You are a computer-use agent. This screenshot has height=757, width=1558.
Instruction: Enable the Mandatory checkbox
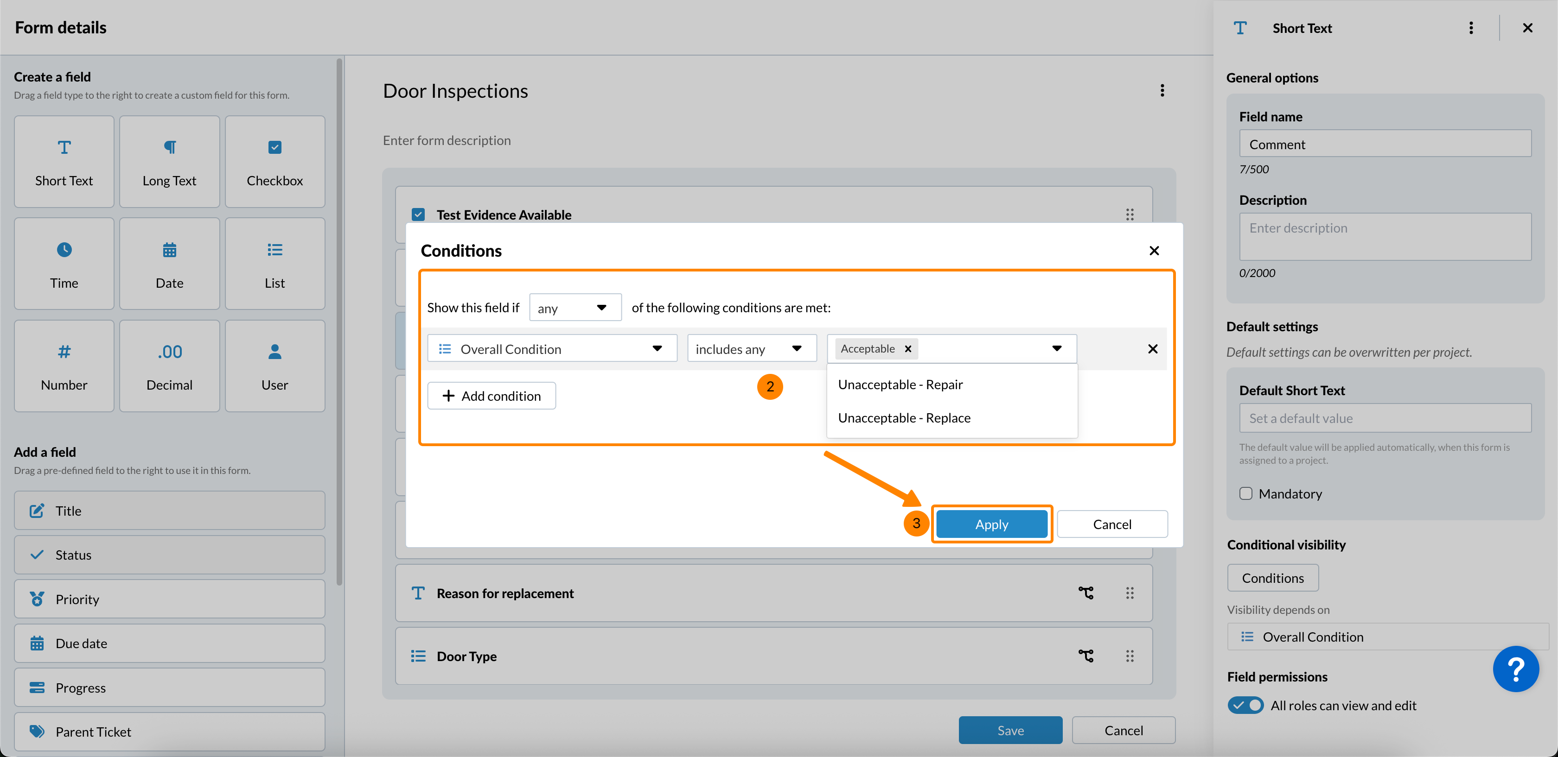coord(1245,493)
